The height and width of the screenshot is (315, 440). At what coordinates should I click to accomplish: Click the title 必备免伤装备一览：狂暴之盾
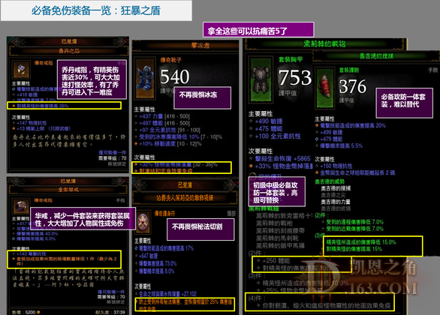(95, 11)
